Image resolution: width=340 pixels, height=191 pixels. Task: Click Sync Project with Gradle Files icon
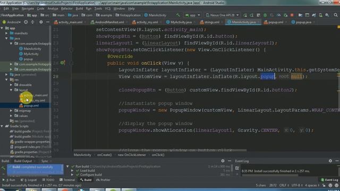point(314,15)
